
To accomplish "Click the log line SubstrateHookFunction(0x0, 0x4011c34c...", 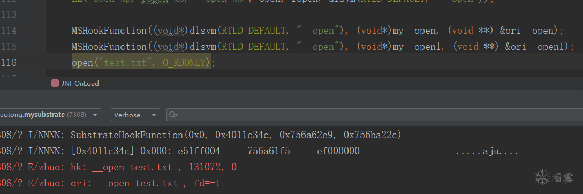I will 236,135.
